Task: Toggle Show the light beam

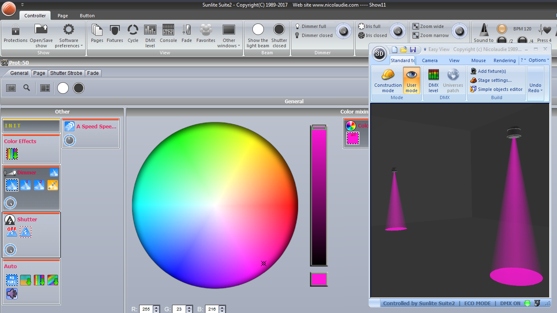Action: point(258,35)
